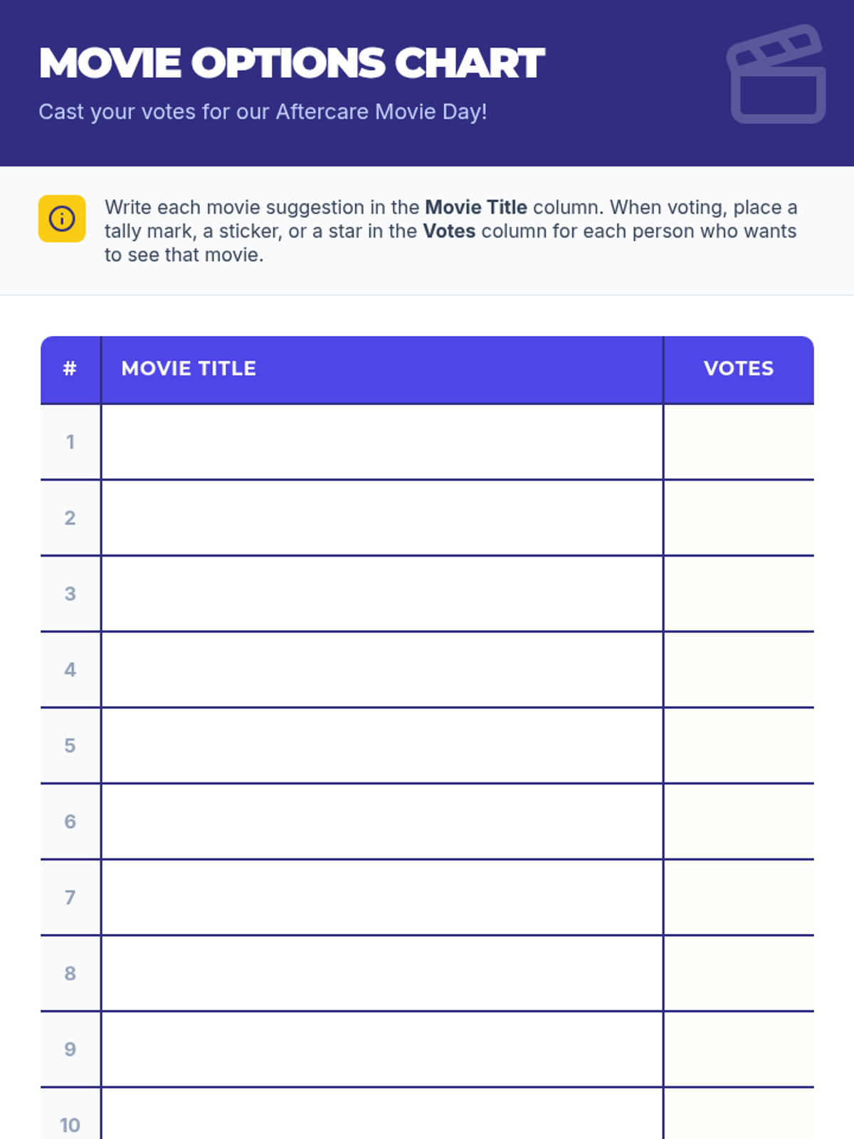Click the votes cell in row 3
The width and height of the screenshot is (854, 1139).
pyautogui.click(x=739, y=594)
